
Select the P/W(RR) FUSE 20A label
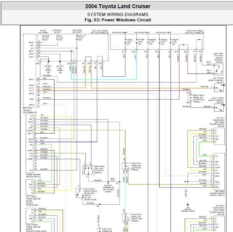pos(152,42)
